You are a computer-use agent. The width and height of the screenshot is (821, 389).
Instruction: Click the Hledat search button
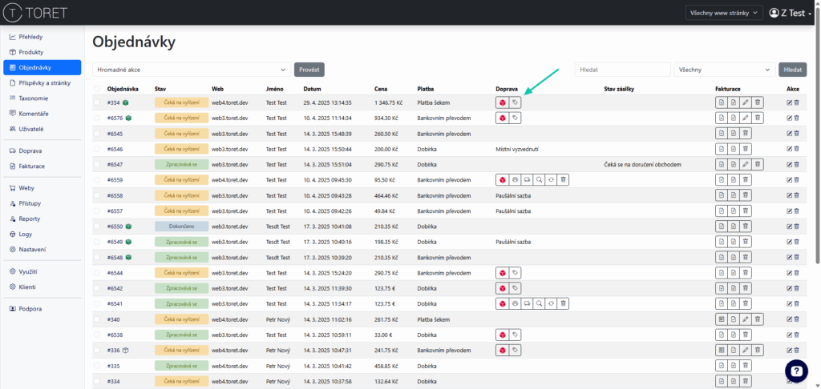click(793, 70)
